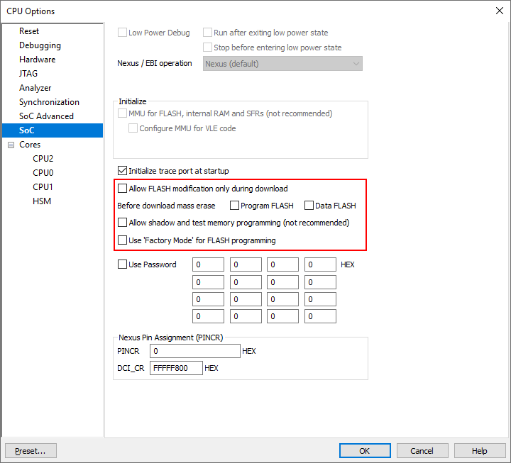Collapse the Cores tree node
Screen dimensions: 511x463
click(x=11, y=145)
